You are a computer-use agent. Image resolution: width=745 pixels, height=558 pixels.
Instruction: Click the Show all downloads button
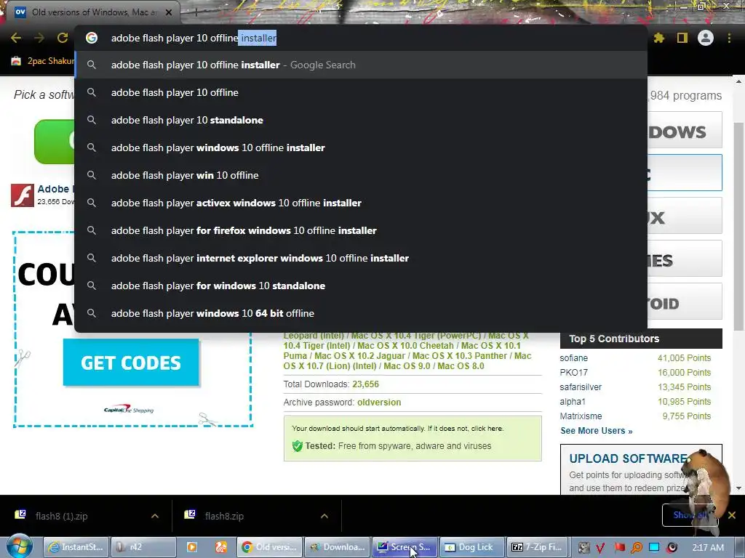689,515
